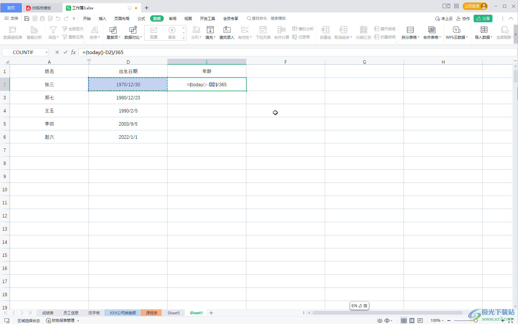Viewport: 518px width, 324px height.
Task: Expand the Filter (筛选) dropdown arrow
Action: click(58, 37)
